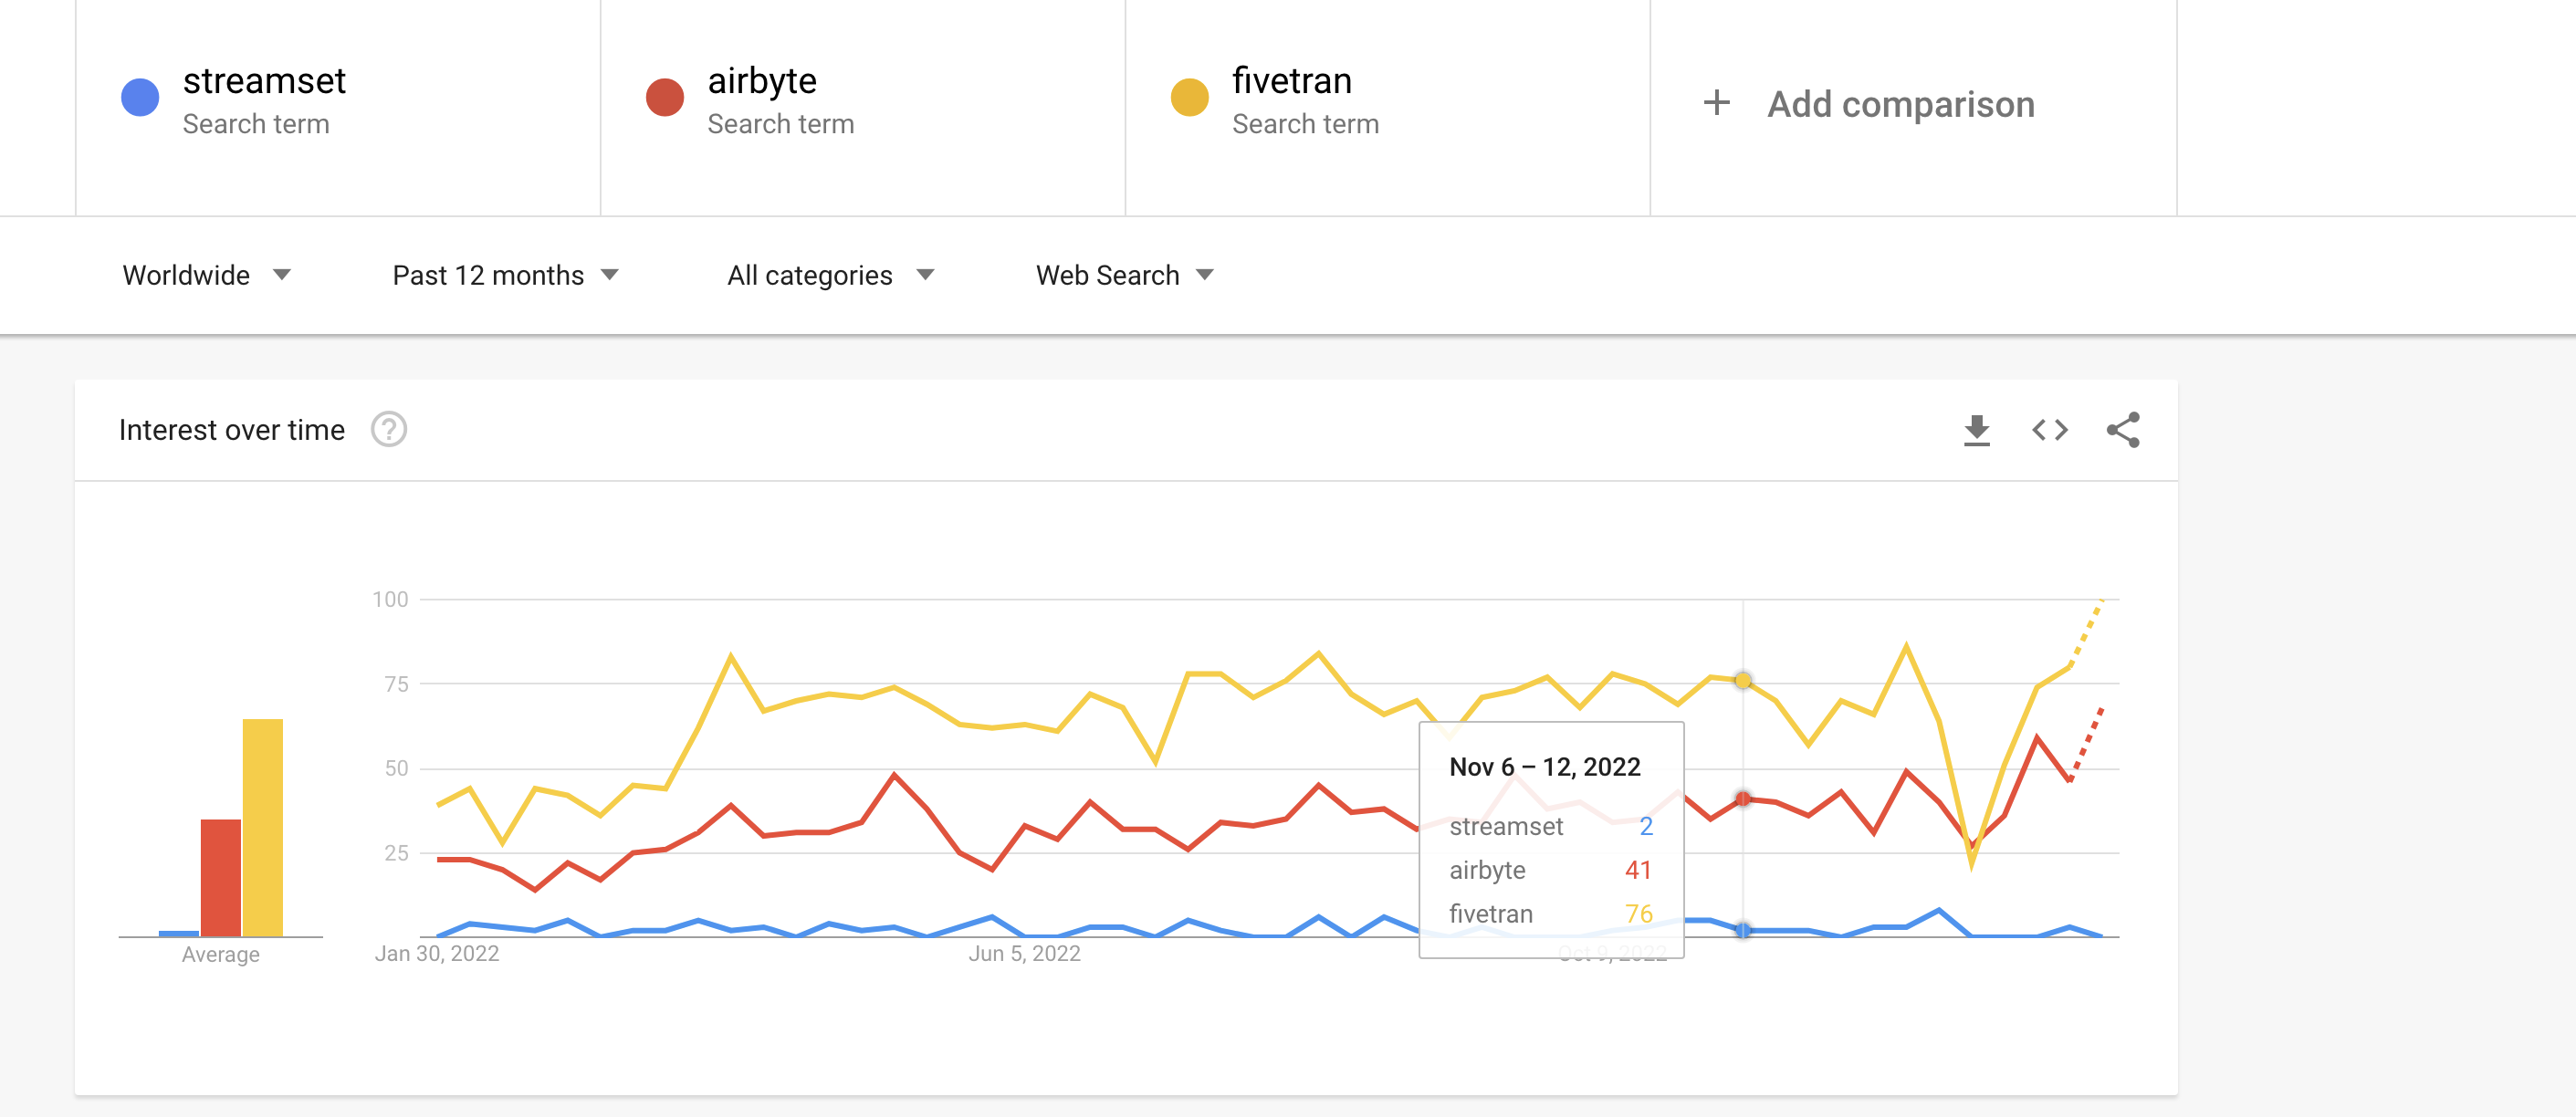
Task: Click the share chart icon
Action: pos(2122,430)
